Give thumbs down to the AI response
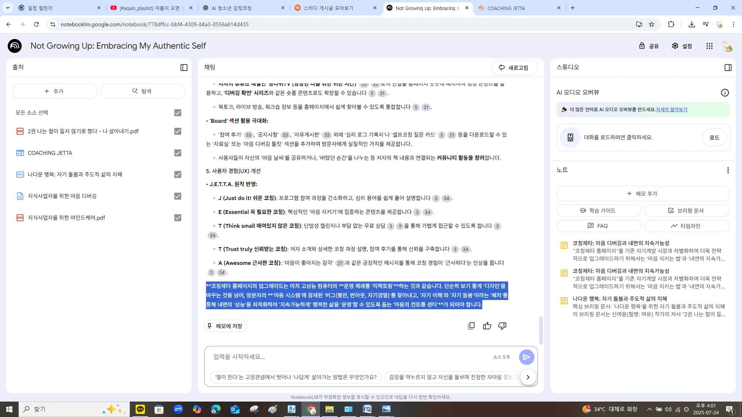The width and height of the screenshot is (742, 417). pyautogui.click(x=502, y=326)
